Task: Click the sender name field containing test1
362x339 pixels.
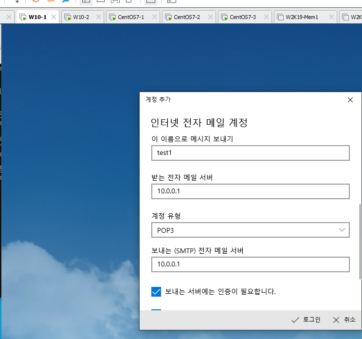Action: (250, 153)
